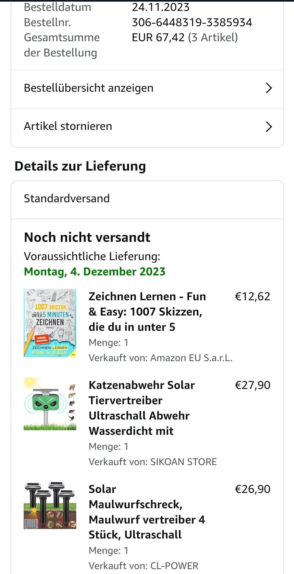Tap seller name CL-POWER
Screen dimensions: 294x574
pyautogui.click(x=174, y=566)
